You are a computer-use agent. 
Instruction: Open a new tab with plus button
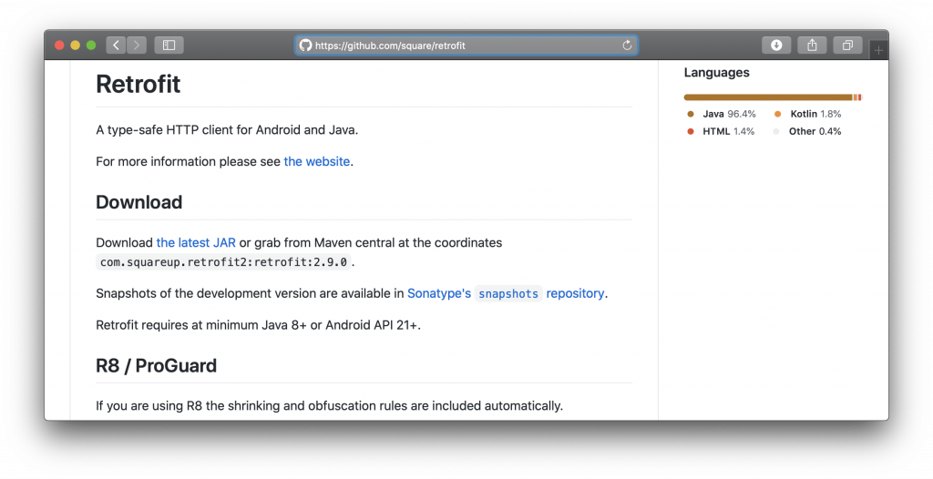point(878,51)
